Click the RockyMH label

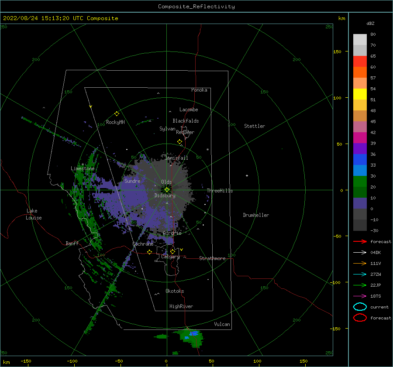click(115, 122)
